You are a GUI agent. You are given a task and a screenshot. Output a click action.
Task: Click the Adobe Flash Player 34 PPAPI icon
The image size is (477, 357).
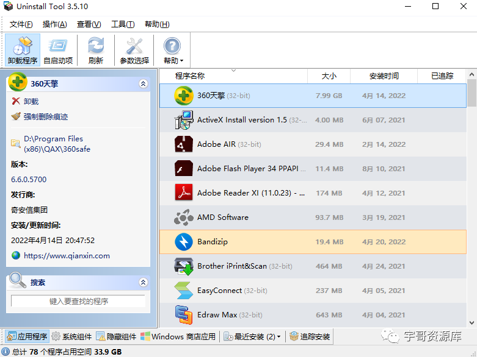point(183,168)
